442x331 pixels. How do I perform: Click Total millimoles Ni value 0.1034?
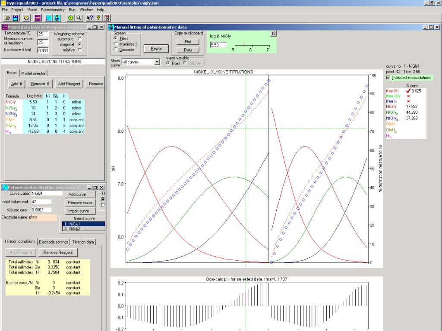point(53,262)
